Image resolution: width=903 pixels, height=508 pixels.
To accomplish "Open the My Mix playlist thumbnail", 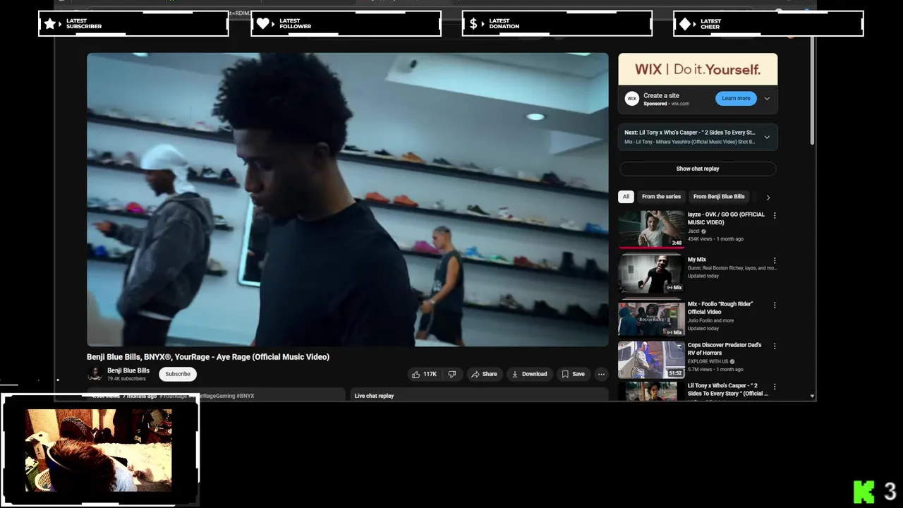I will [651, 273].
